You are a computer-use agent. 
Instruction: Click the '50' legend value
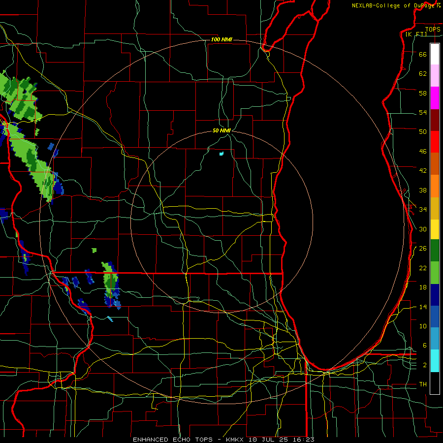click(x=423, y=131)
